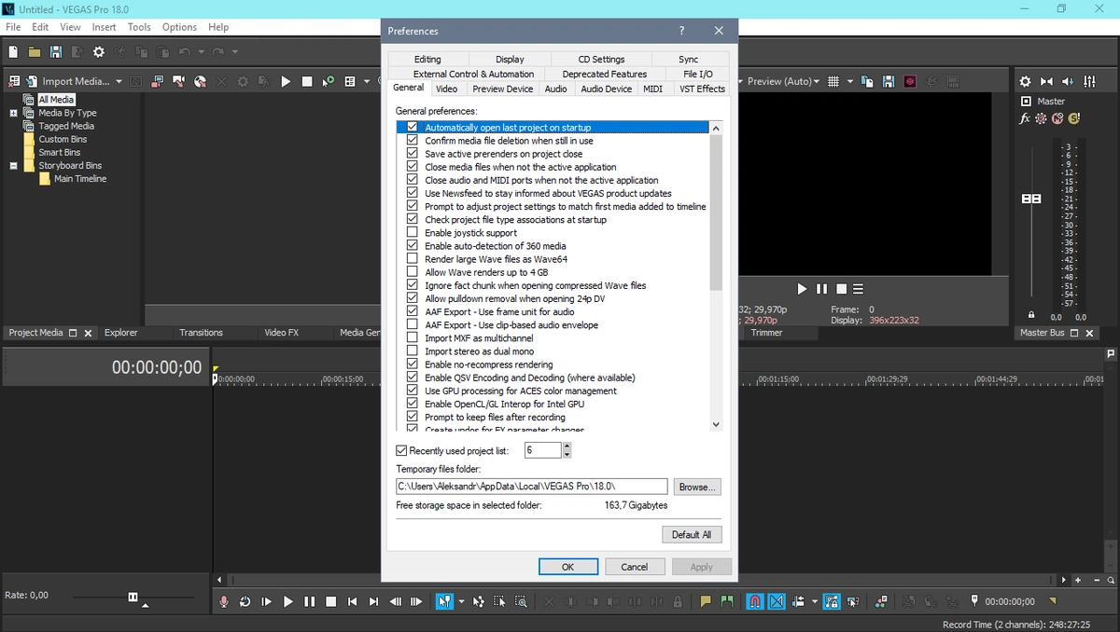Image resolution: width=1120 pixels, height=632 pixels.
Task: Open the Audio Device preferences tab
Action: coord(606,89)
